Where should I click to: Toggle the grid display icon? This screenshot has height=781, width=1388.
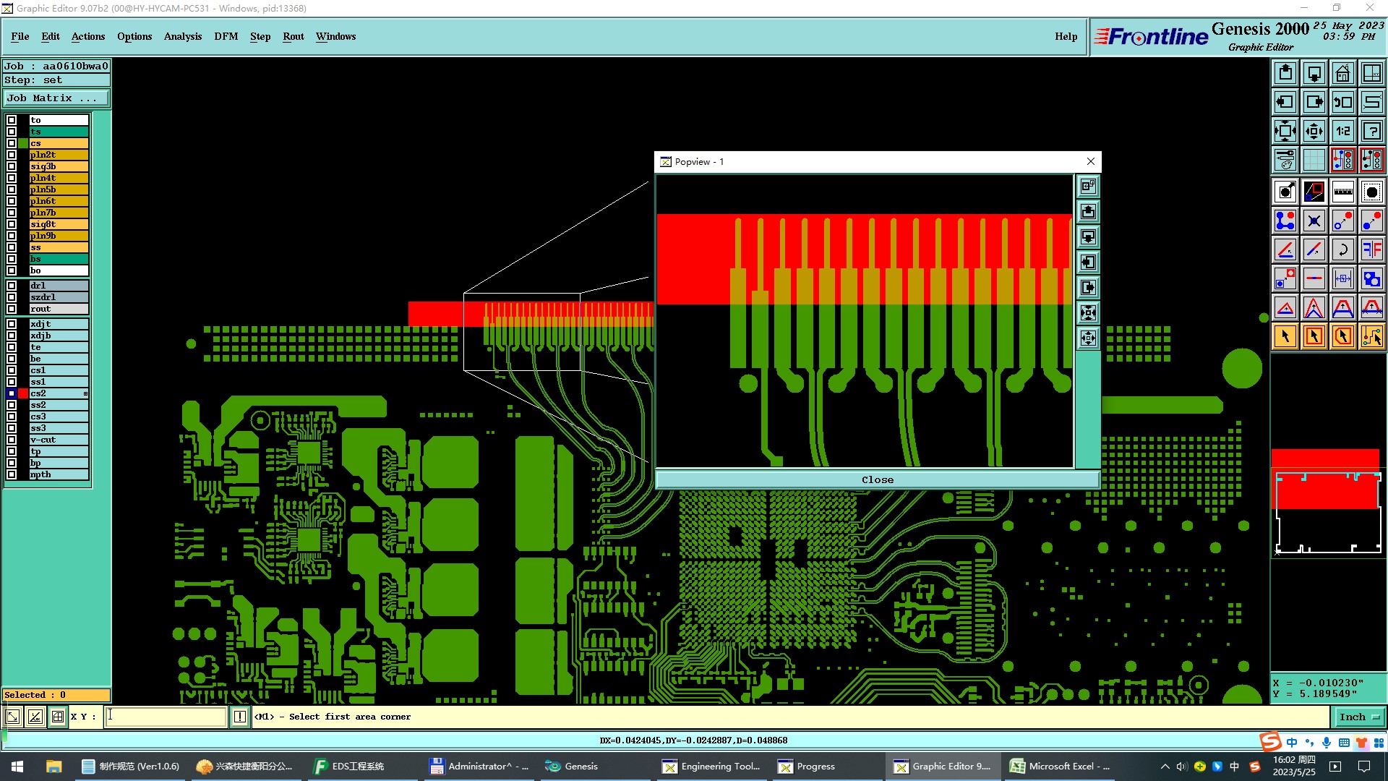1314,160
